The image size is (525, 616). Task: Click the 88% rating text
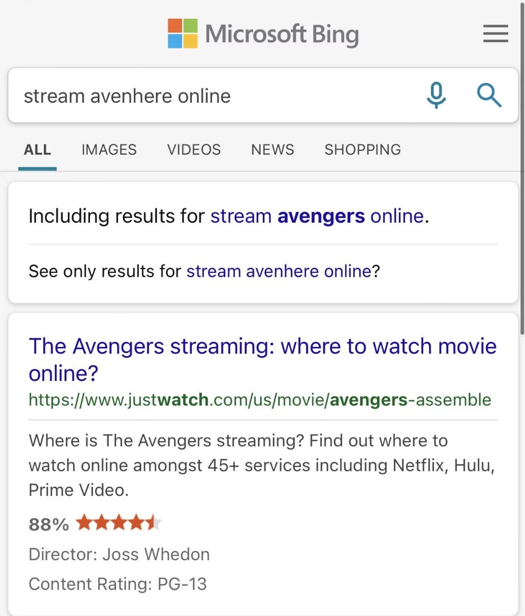49,524
